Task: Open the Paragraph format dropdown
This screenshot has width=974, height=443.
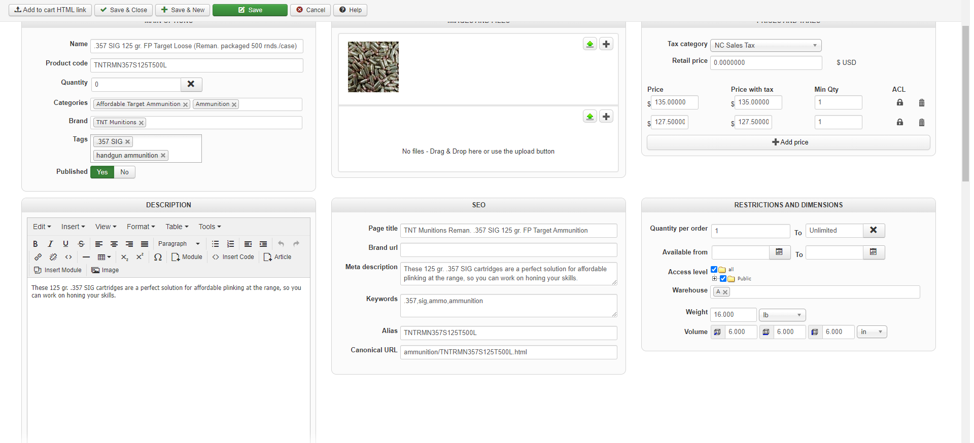Action: (x=179, y=244)
